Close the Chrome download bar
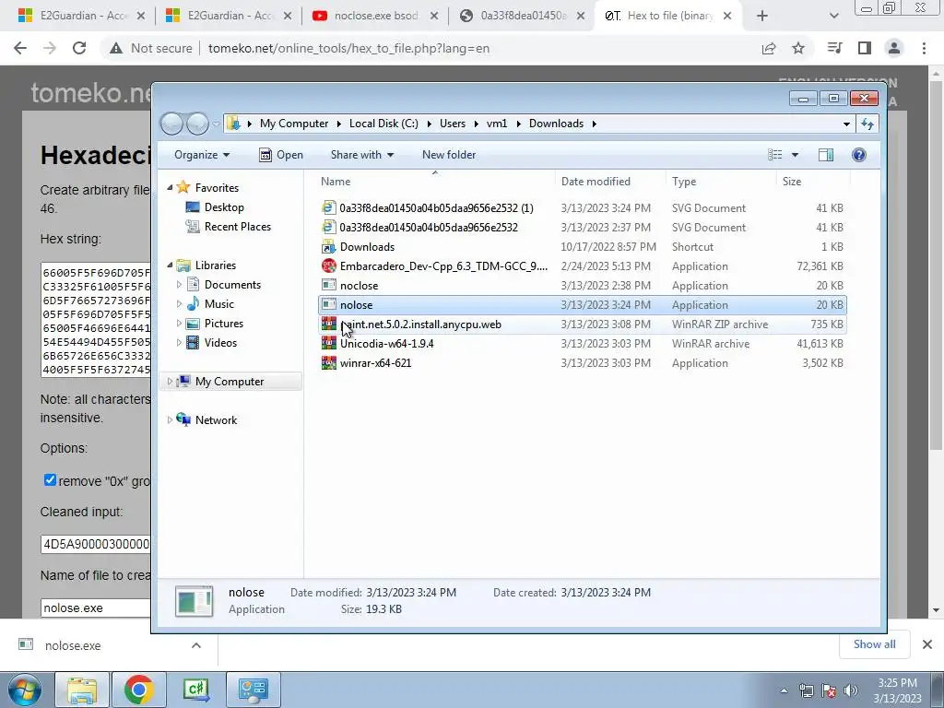 point(927,644)
